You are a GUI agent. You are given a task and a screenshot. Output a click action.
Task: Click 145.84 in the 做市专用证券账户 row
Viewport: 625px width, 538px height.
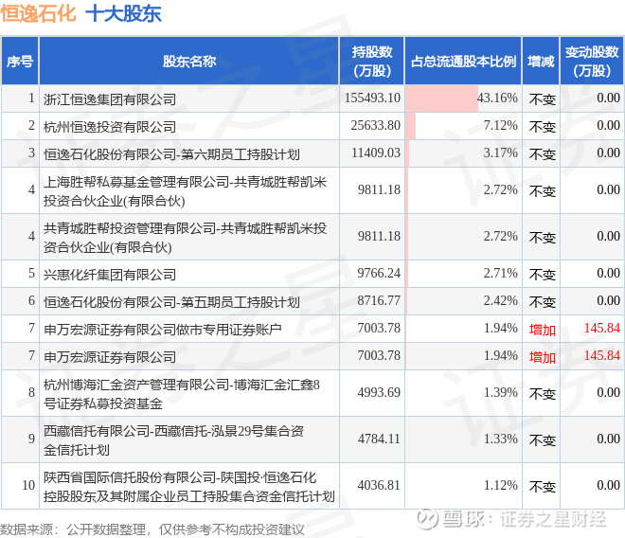click(602, 329)
